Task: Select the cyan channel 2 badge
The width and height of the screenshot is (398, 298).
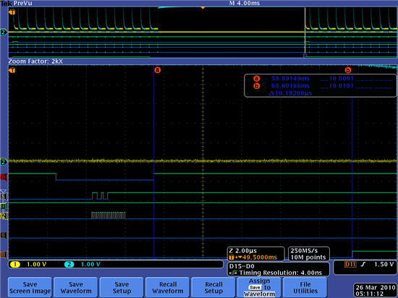Action: point(69,265)
